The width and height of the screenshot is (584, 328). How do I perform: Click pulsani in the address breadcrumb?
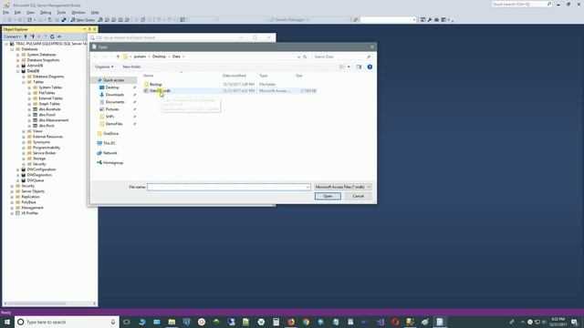point(140,56)
